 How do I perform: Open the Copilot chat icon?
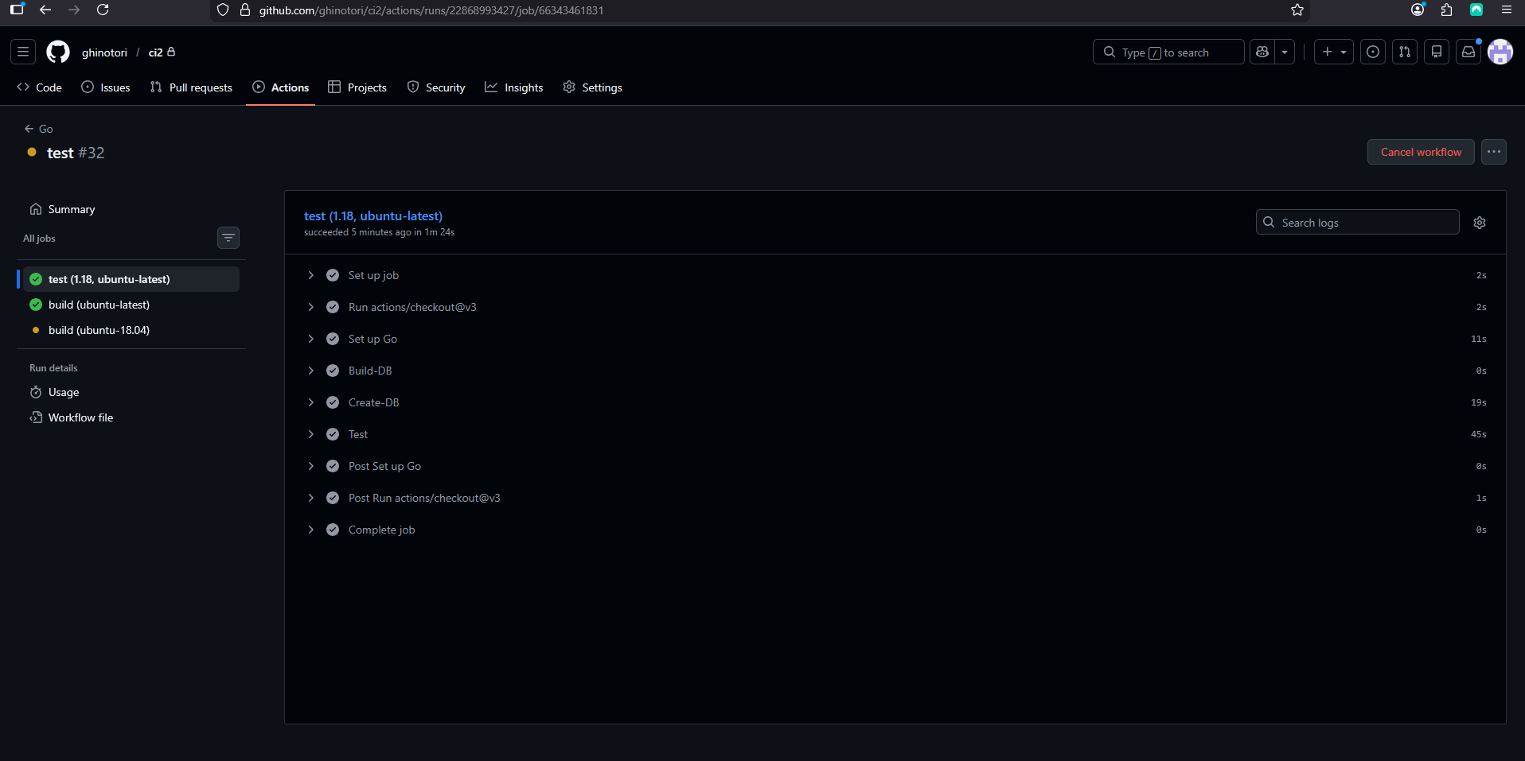coord(1262,52)
